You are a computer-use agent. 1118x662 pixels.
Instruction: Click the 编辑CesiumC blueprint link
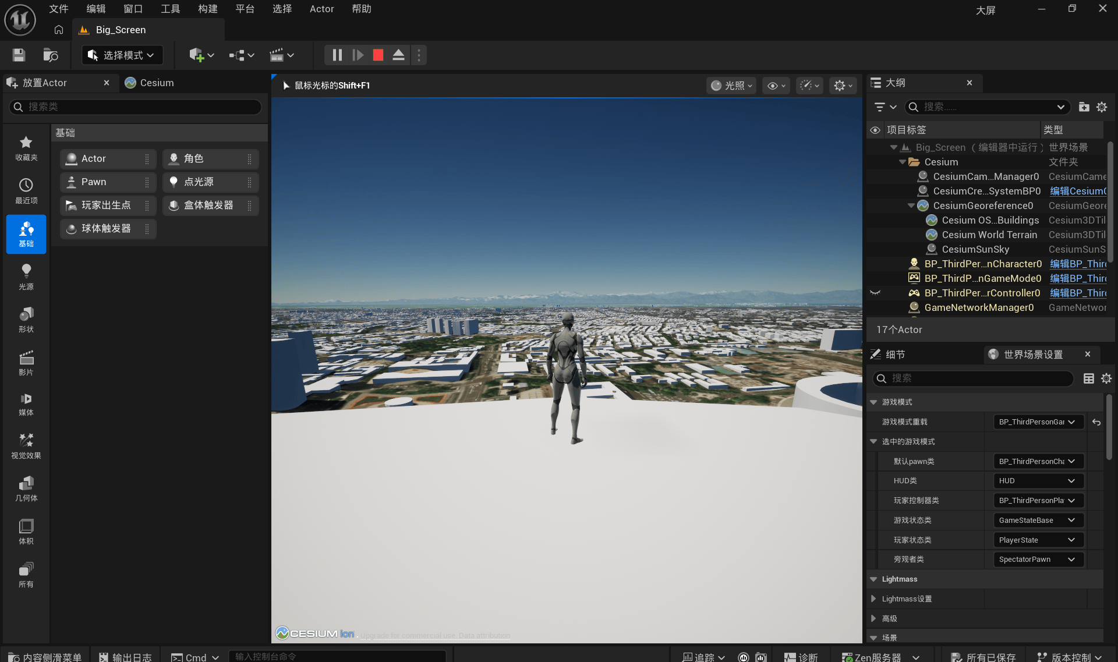[x=1077, y=191]
